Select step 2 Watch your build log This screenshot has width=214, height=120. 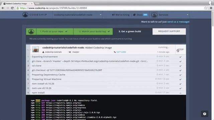click(x=93, y=31)
